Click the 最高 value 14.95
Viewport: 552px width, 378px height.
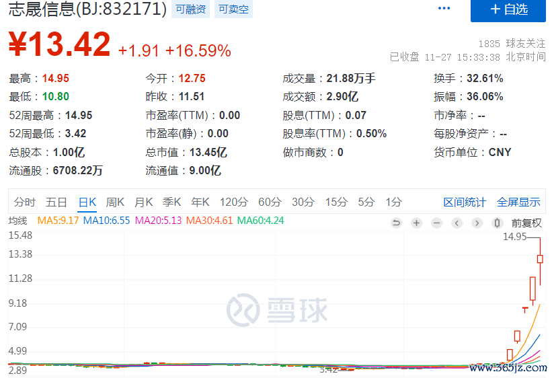pos(56,78)
